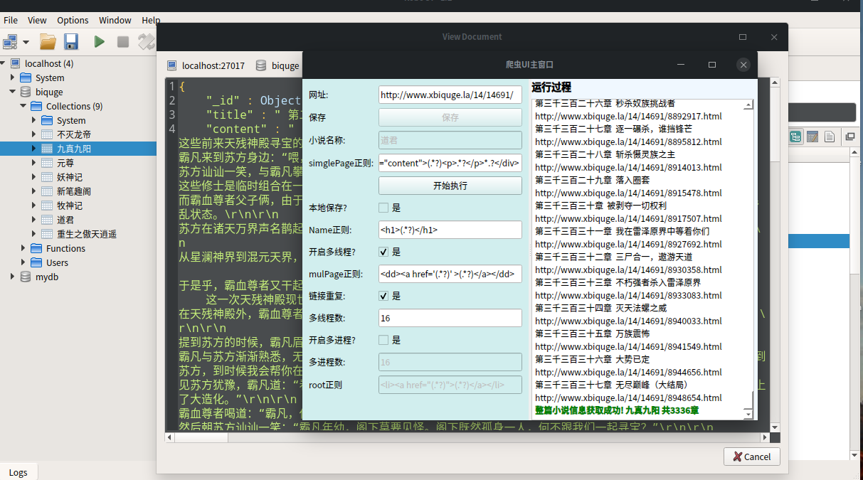Click the biquge database cylinder icon in tree
This screenshot has width=863, height=480.
coord(26,92)
